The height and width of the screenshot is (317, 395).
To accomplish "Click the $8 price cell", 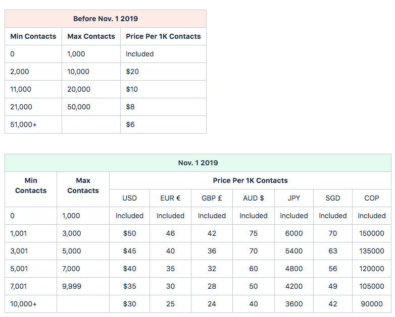I will click(x=130, y=107).
